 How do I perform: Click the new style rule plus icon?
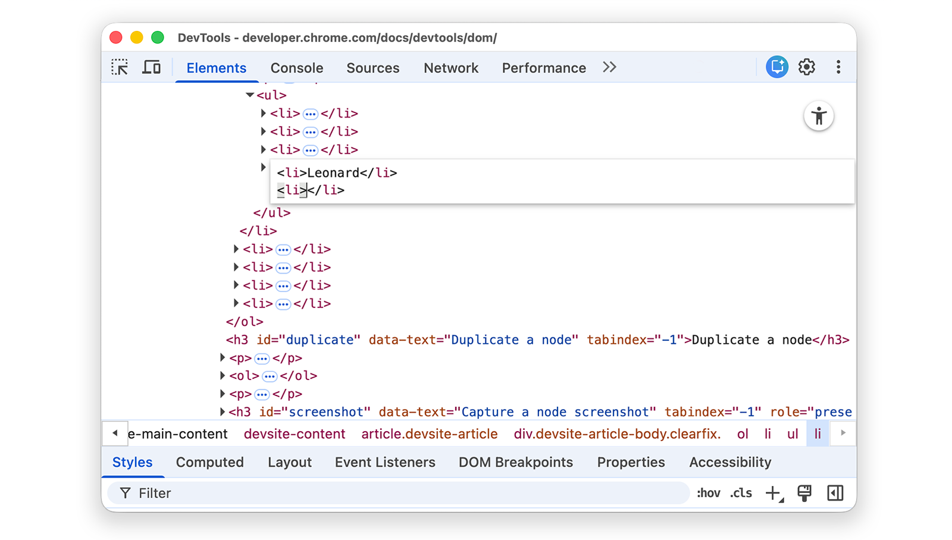click(773, 492)
